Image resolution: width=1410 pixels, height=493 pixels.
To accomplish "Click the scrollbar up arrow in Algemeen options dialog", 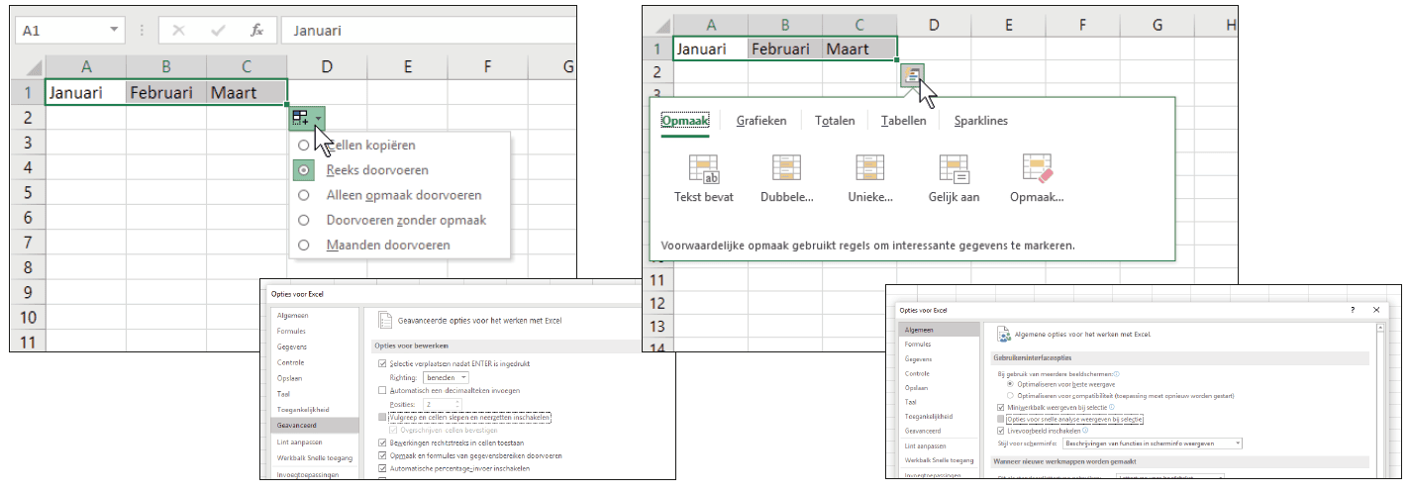I will tap(1380, 328).
